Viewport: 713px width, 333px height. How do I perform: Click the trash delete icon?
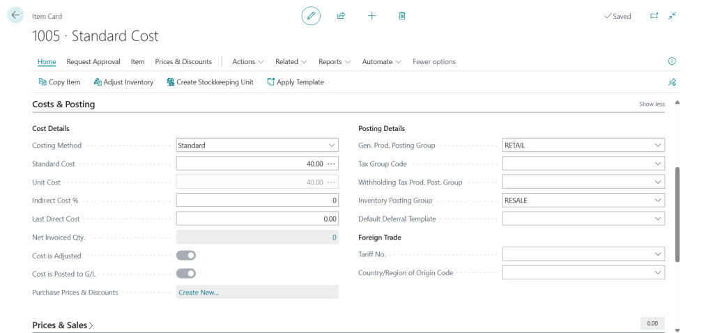click(402, 16)
